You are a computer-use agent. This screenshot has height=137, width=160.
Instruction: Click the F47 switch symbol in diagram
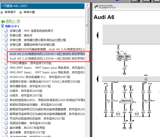coord(127,101)
